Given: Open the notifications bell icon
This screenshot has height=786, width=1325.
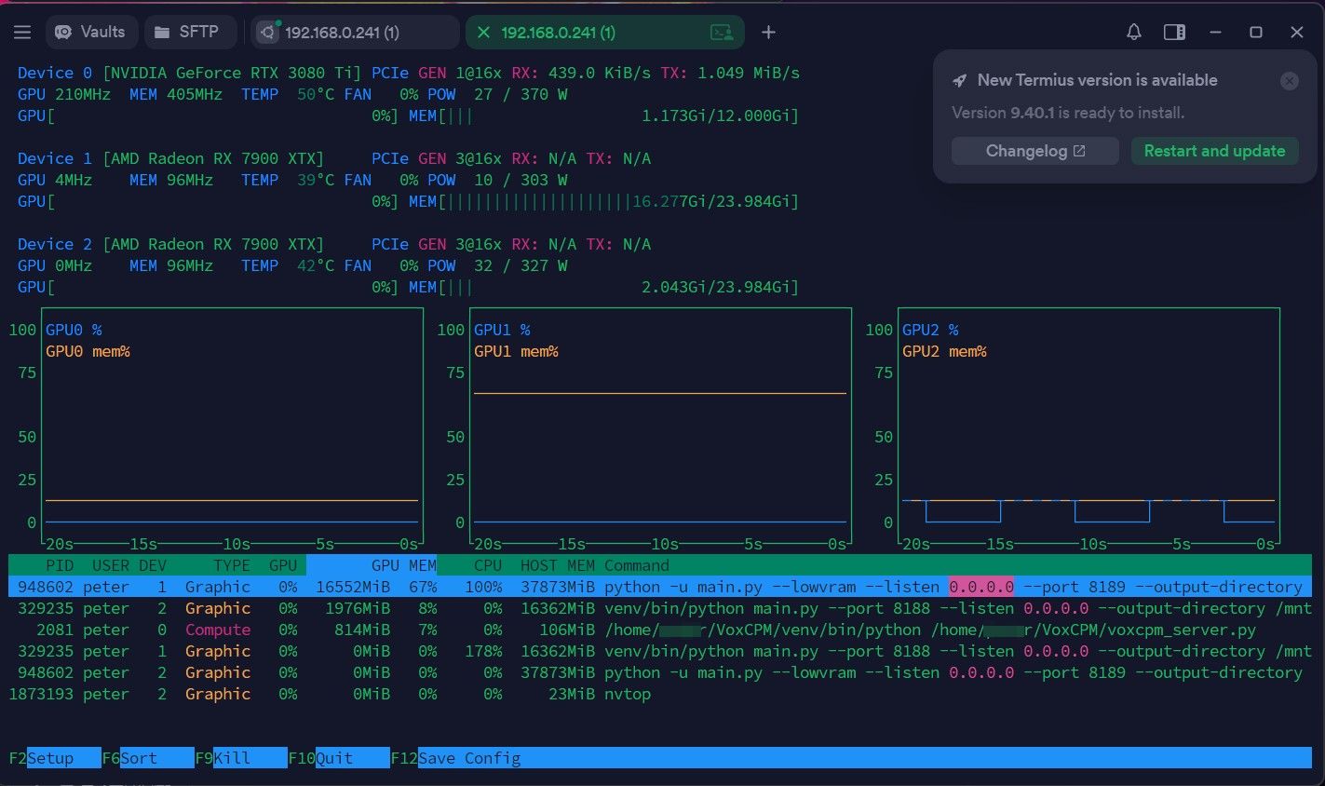Looking at the screenshot, I should [x=1133, y=33].
